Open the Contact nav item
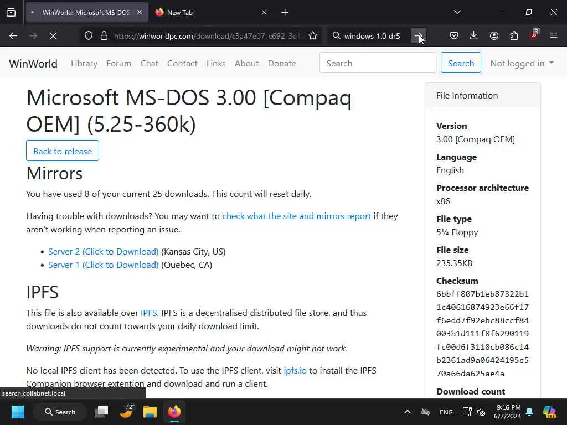567x425 pixels. click(x=182, y=63)
